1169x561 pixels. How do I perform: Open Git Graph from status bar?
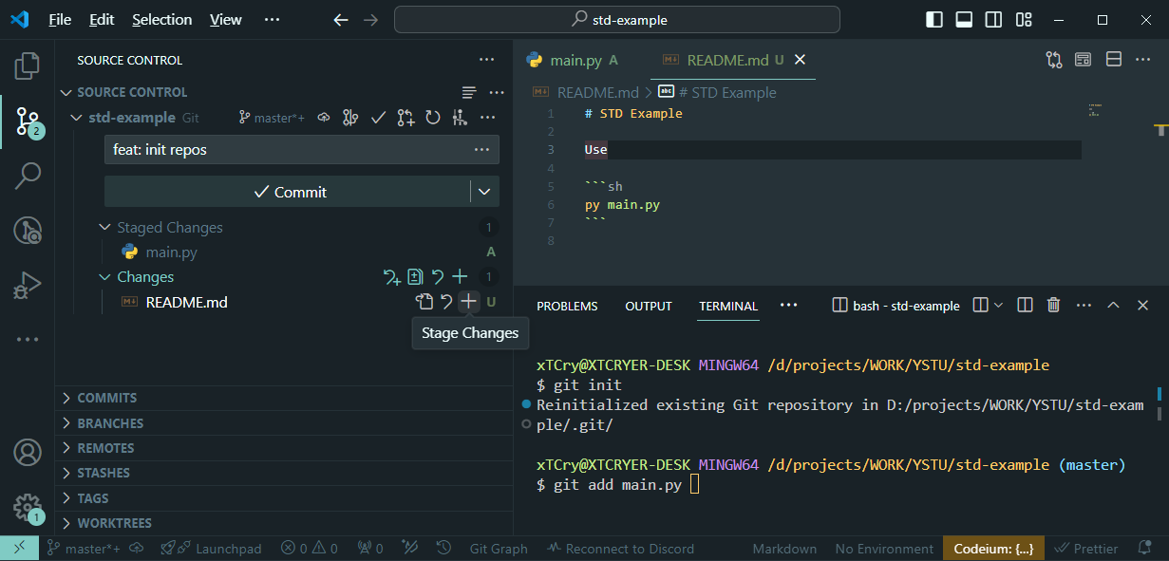[x=499, y=549]
